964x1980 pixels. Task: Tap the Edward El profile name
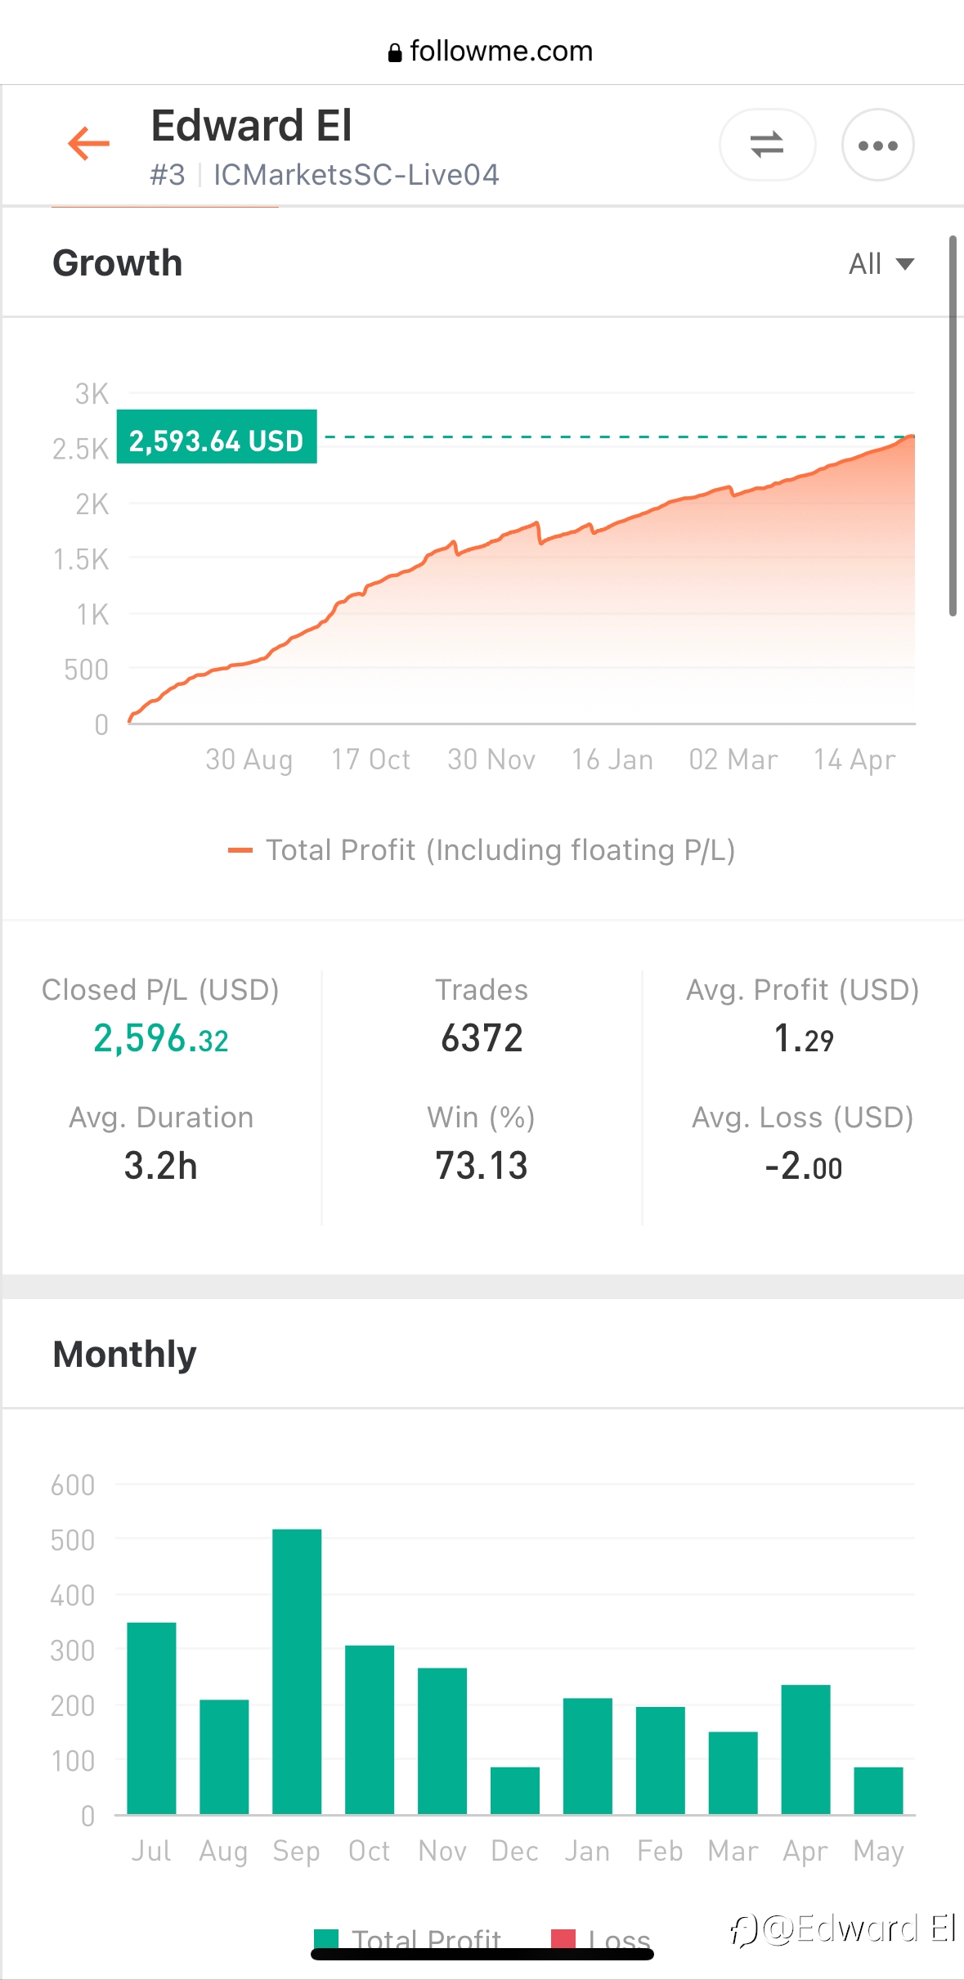point(252,126)
